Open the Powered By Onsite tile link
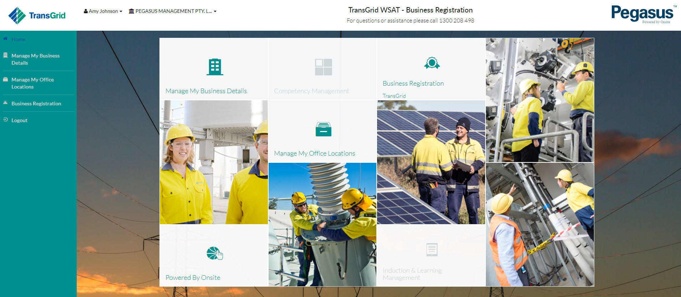Image resolution: width=681 pixels, height=297 pixels. tap(193, 278)
